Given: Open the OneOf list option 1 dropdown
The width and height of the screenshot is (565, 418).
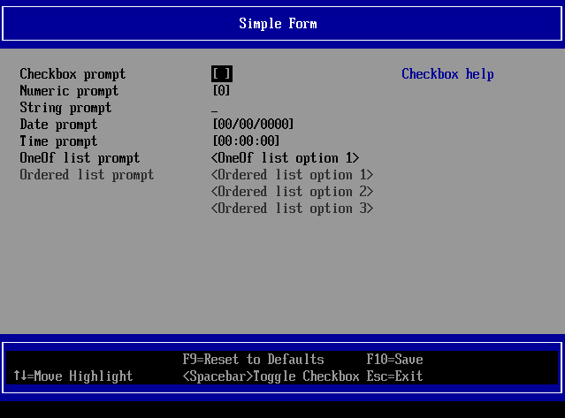Looking at the screenshot, I should point(285,158).
